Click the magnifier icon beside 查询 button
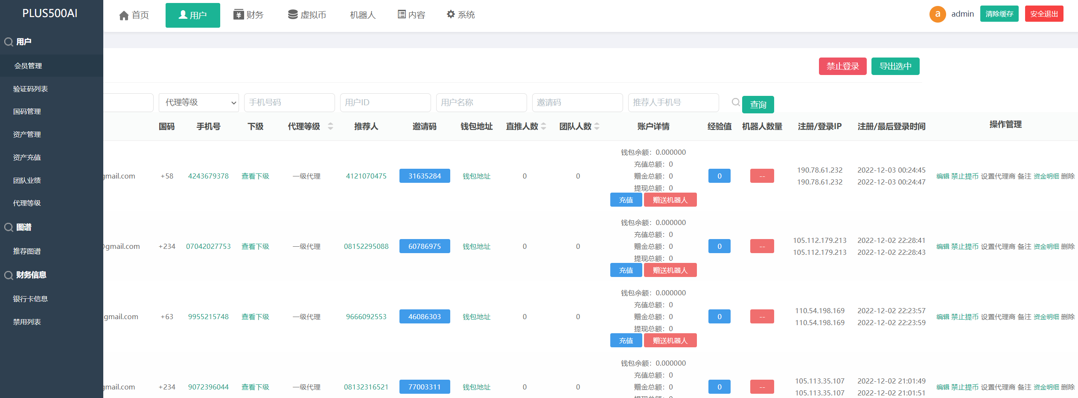 [736, 102]
